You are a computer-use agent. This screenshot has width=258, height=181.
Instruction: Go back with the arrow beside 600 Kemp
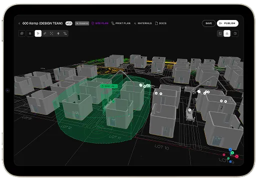coord(19,23)
